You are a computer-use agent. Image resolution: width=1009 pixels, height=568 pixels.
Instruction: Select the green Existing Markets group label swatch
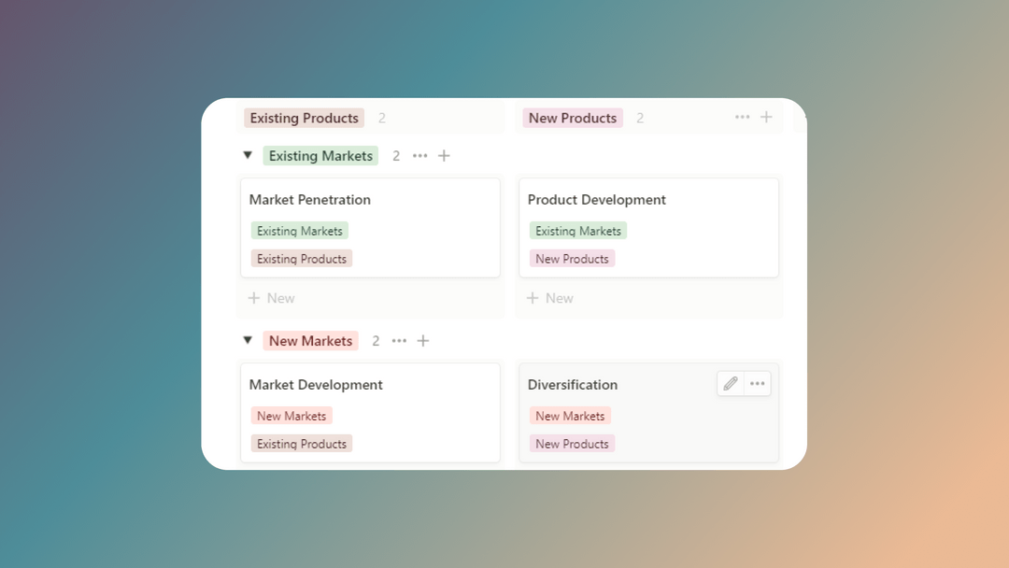[x=320, y=155]
